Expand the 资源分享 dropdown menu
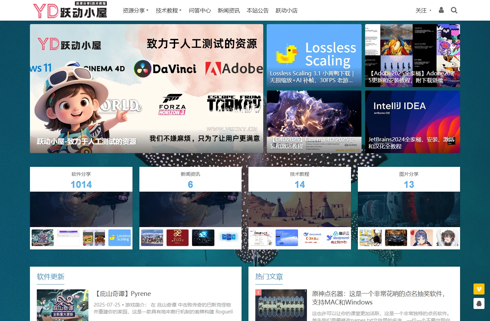This screenshot has height=321, width=490. [136, 10]
